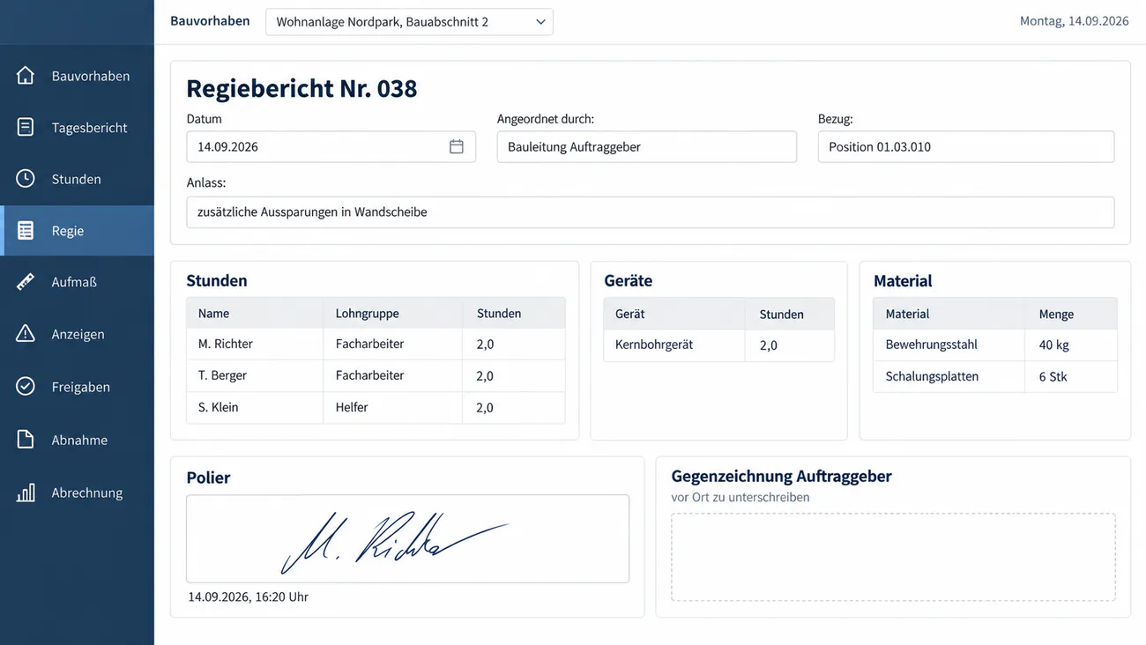The width and height of the screenshot is (1146, 645).
Task: Click the Kernbohrgerät device cell
Action: (674, 345)
